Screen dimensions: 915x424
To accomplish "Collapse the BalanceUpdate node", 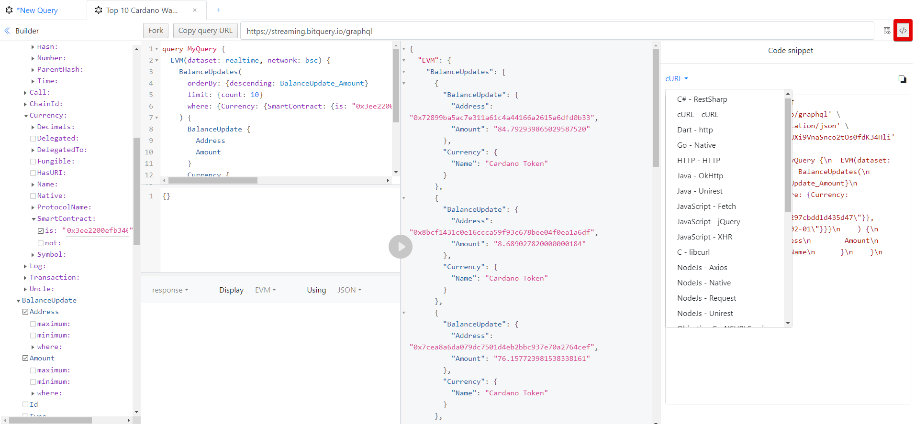I will tap(18, 301).
